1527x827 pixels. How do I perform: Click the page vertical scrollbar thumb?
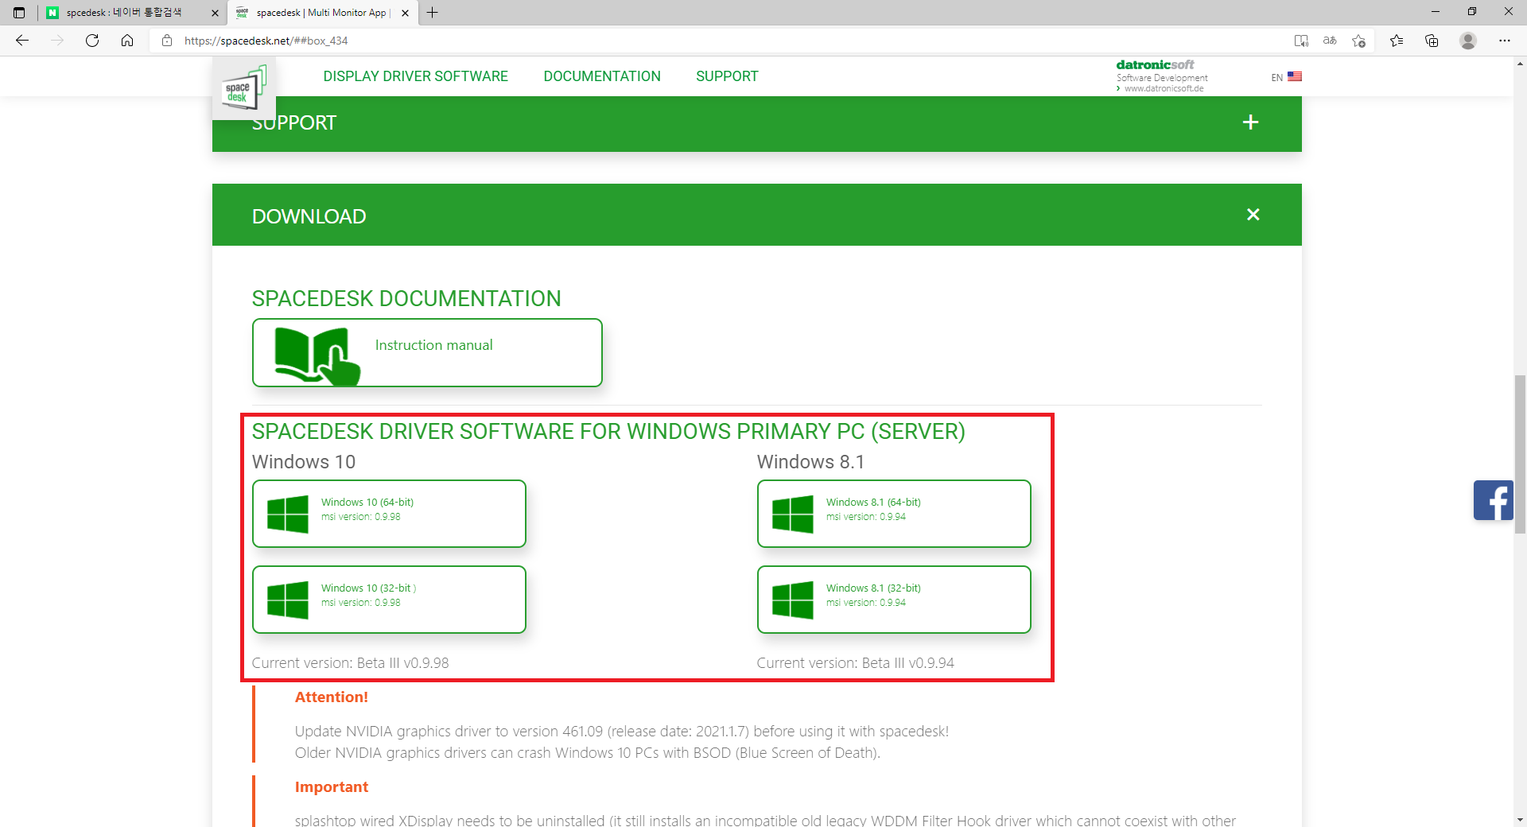(x=1520, y=454)
